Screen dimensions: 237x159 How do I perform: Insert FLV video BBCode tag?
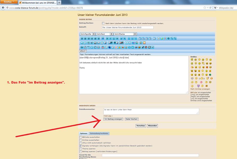click(82, 47)
